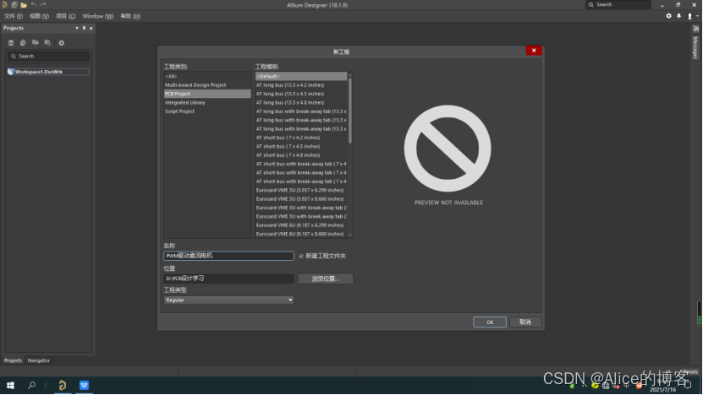The image size is (703, 395).
Task: Select AT short bus (7 x 4.2 inches) template
Action: tap(301, 138)
